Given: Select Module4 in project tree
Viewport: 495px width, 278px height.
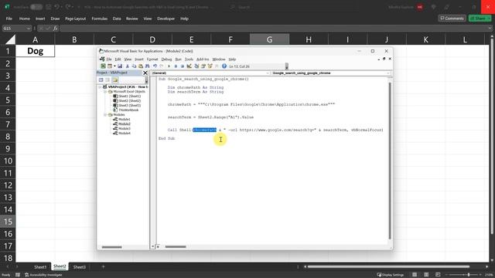Looking at the screenshot, I should [125, 134].
